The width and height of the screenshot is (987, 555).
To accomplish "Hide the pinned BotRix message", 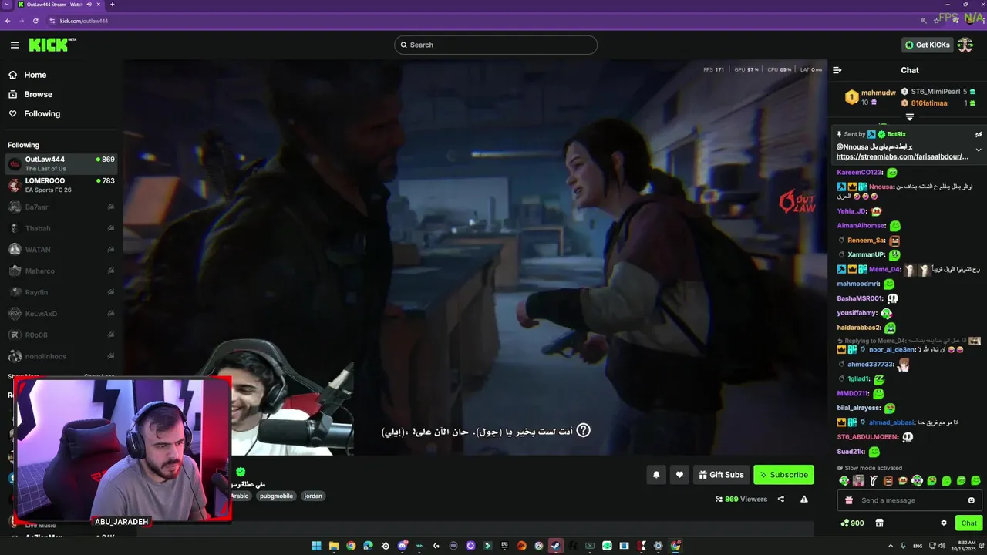I will click(979, 134).
